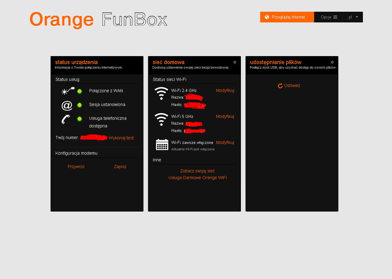392x279 pixels.
Task: Modify the Wi-Fi zawsze włączone schedule
Action: pyautogui.click(x=225, y=143)
